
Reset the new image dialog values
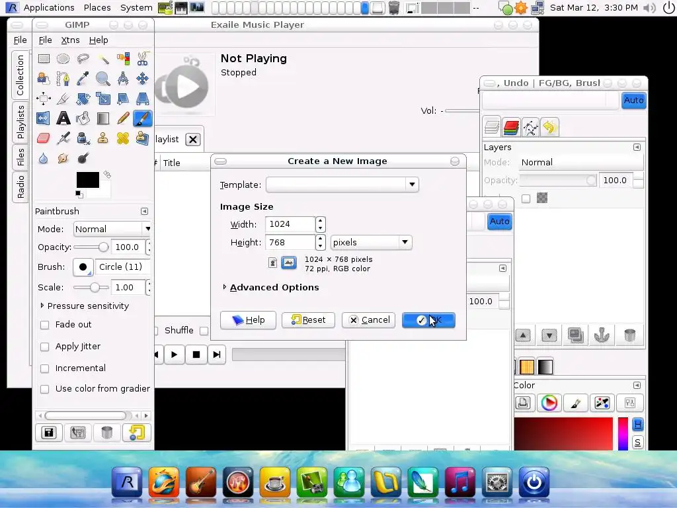[308, 320]
